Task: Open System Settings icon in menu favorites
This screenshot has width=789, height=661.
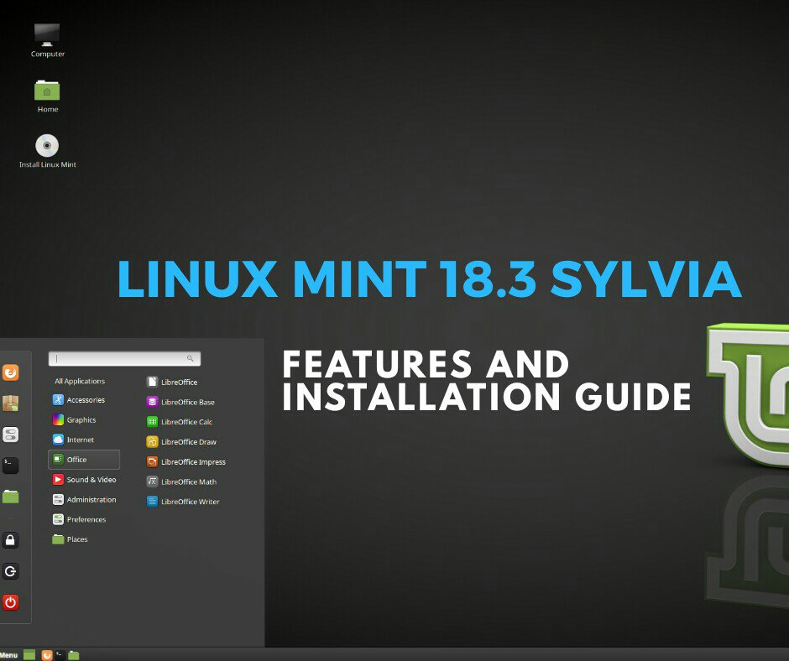Action: pyautogui.click(x=11, y=435)
